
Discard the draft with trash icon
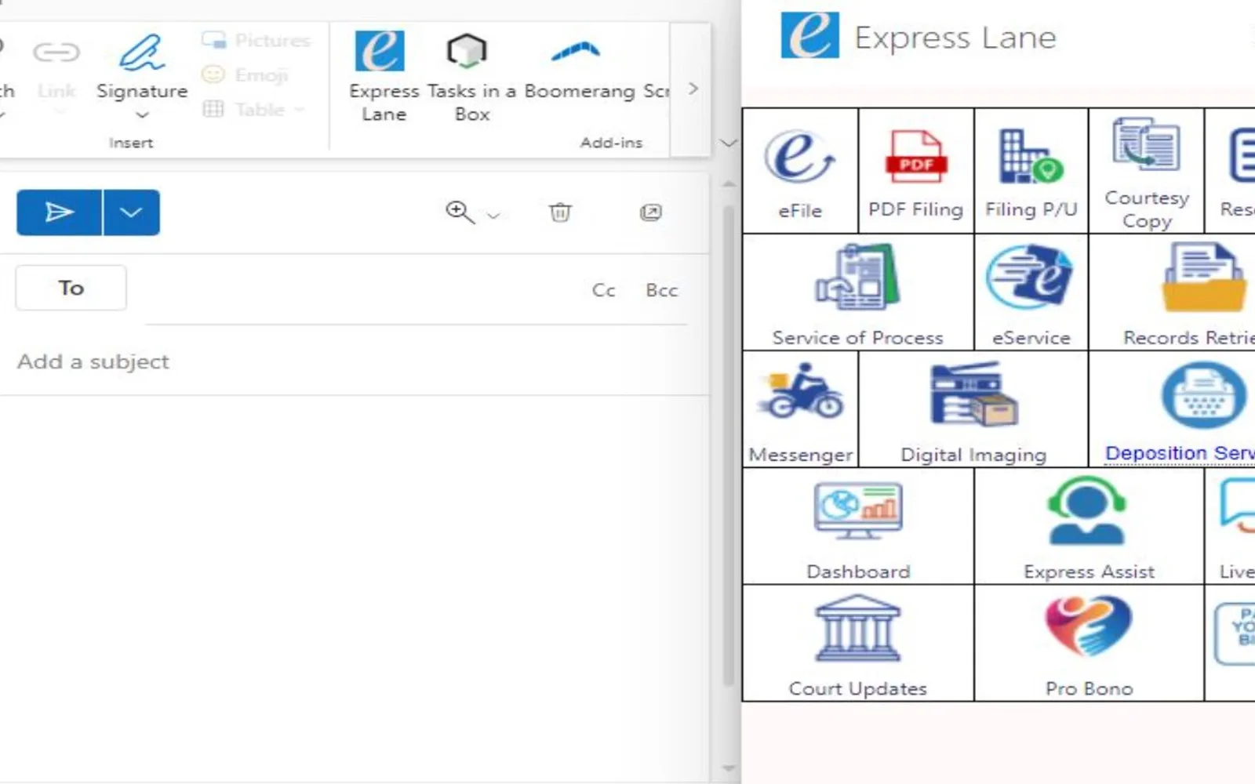click(x=560, y=212)
